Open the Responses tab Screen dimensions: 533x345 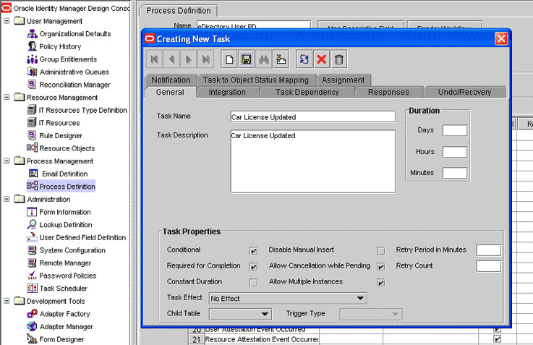point(388,92)
